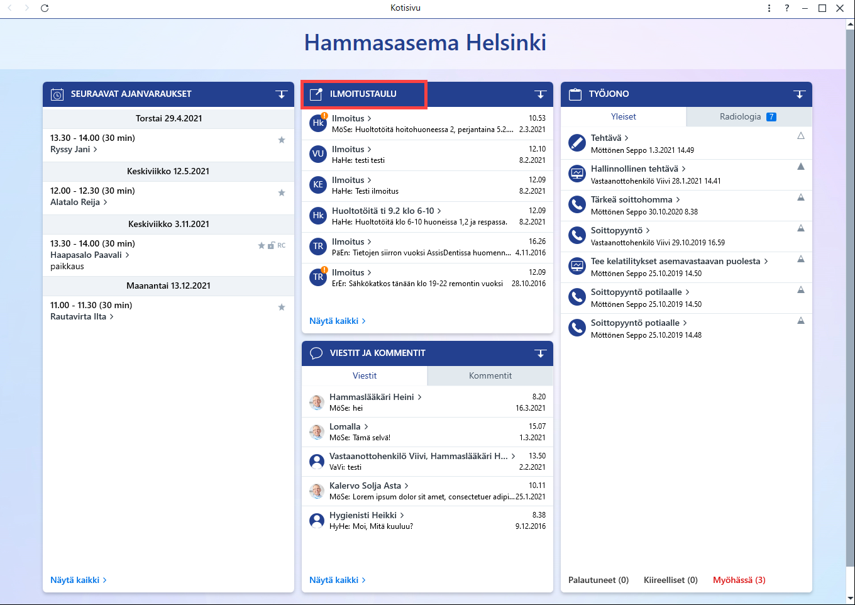Open Kalervo Solja Asta message
The image size is (855, 605).
(x=369, y=486)
